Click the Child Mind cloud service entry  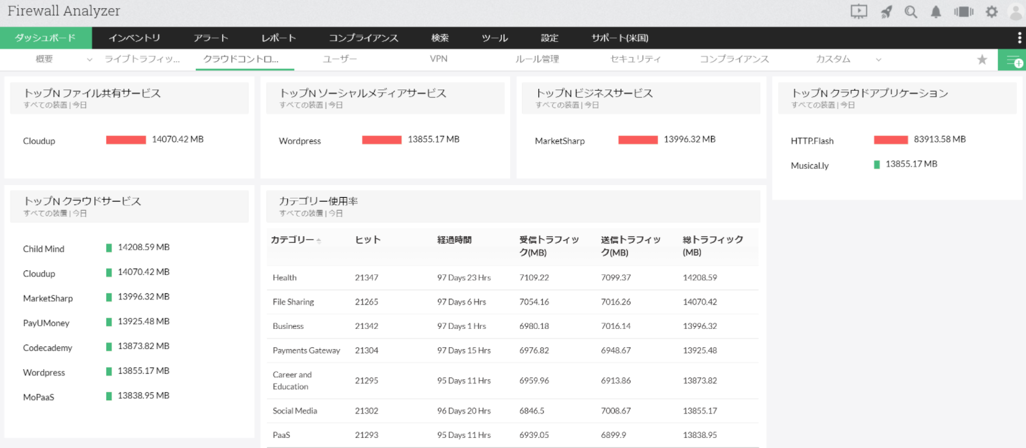coord(44,249)
